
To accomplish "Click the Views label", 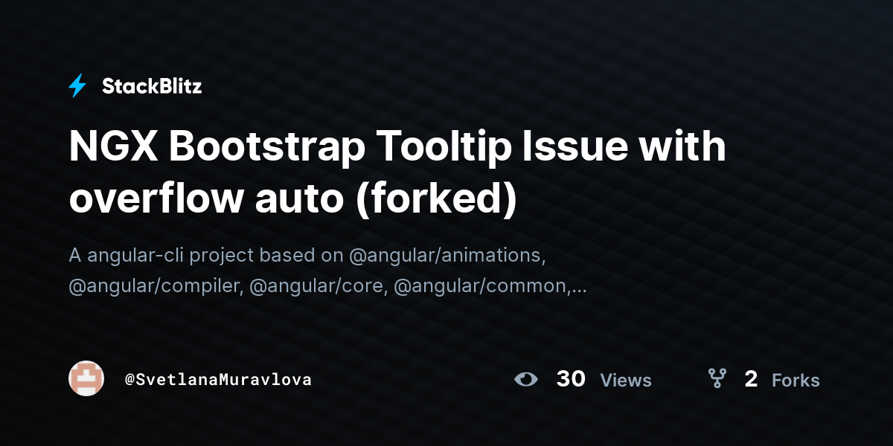I will tap(626, 381).
